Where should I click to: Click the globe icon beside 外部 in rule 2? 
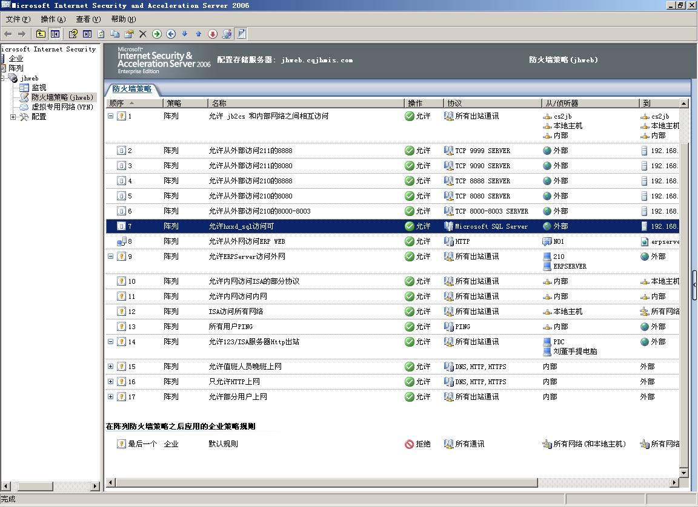pyautogui.click(x=547, y=151)
